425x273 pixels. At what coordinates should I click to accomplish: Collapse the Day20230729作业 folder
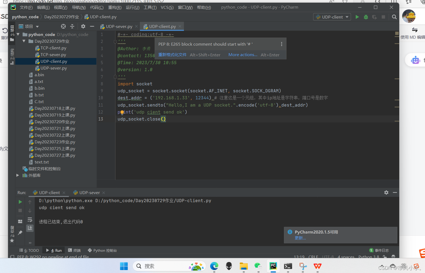point(24,41)
